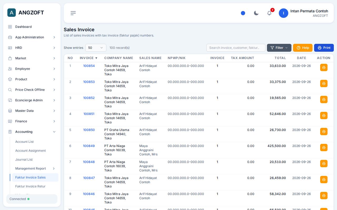
Task: Click the ANGZOFT logo icon
Action: (x=12, y=13)
